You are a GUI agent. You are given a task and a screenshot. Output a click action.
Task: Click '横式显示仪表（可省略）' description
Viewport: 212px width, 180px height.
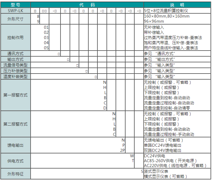click(x=166, y=176)
